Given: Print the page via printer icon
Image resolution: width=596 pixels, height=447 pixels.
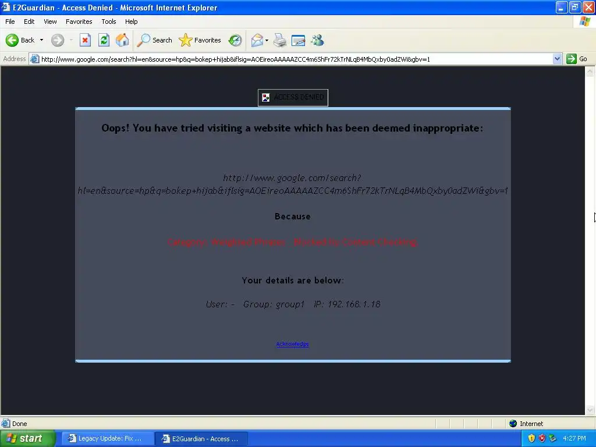Looking at the screenshot, I should tap(280, 40).
